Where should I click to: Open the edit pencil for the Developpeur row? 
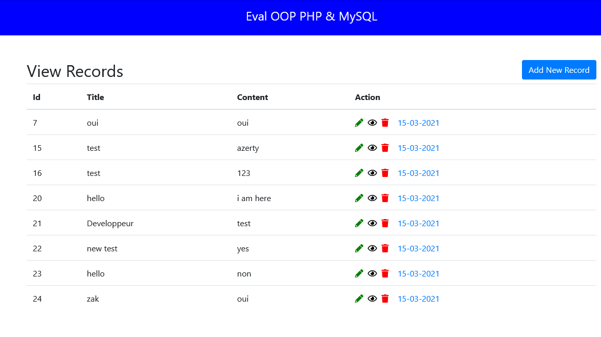coord(359,223)
